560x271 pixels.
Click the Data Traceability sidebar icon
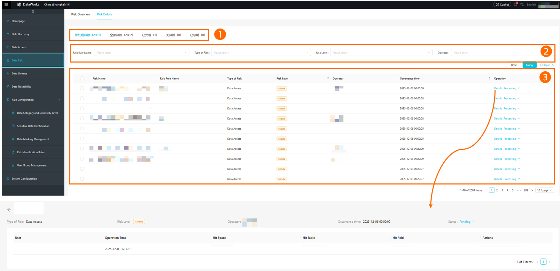coord(8,87)
